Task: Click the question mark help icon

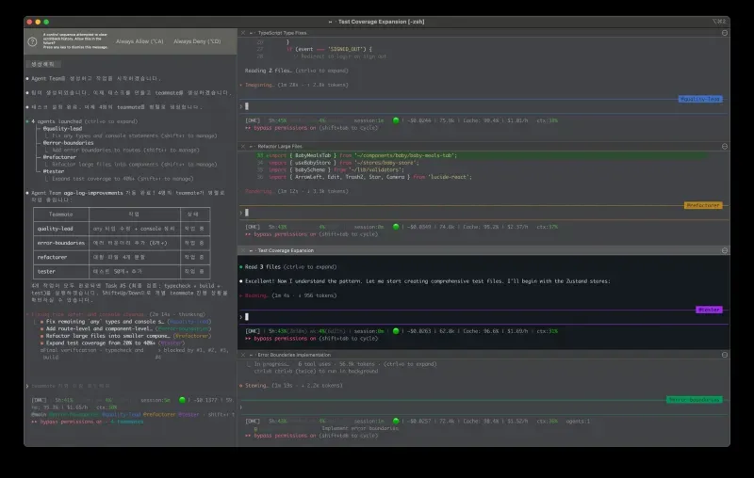Action: point(32,41)
